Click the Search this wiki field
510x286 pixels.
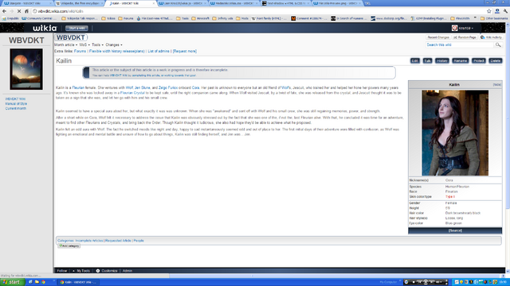coord(460,44)
